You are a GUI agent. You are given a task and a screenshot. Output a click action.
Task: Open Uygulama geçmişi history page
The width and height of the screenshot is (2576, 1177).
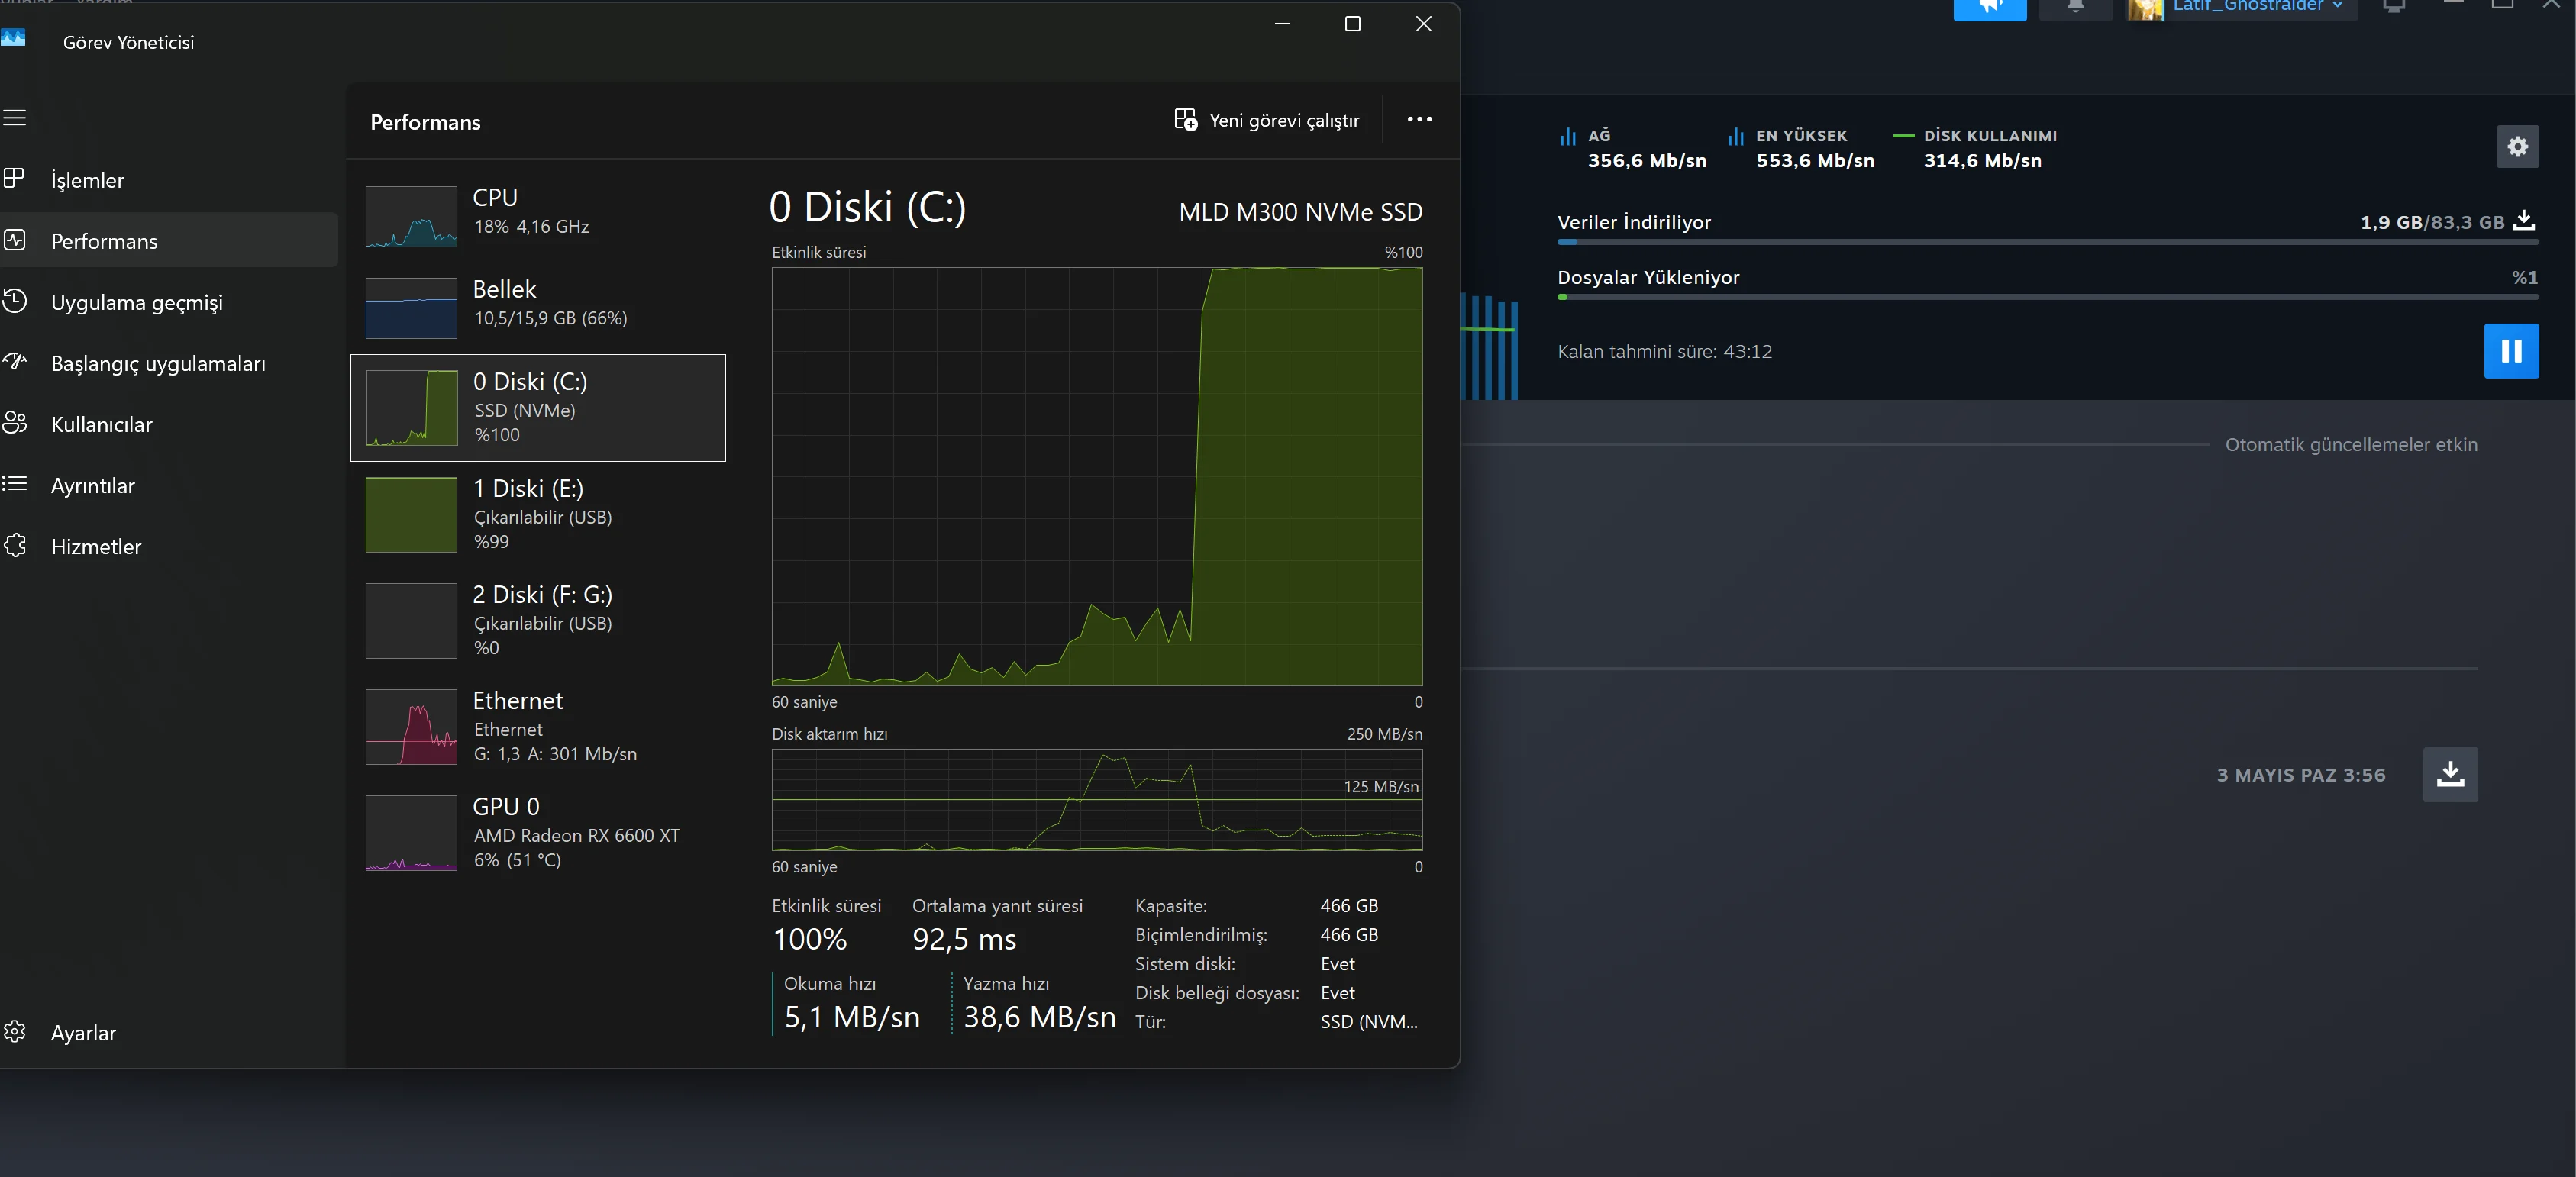pos(136,302)
